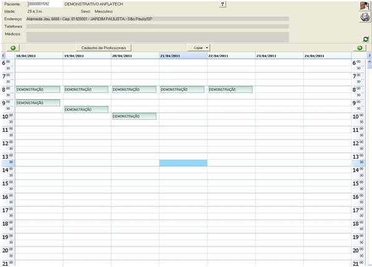Click the printer icon
This screenshot has height=267, width=372.
pyautogui.click(x=365, y=17)
